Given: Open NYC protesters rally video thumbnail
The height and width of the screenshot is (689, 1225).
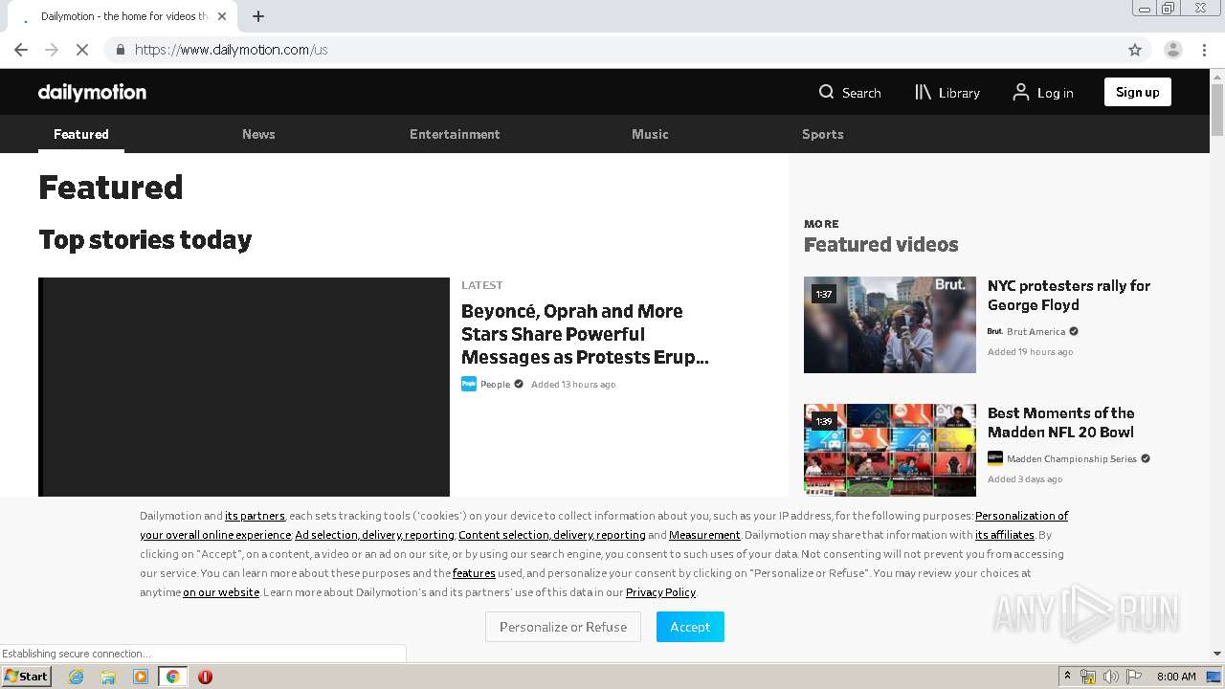Looking at the screenshot, I should pos(890,324).
